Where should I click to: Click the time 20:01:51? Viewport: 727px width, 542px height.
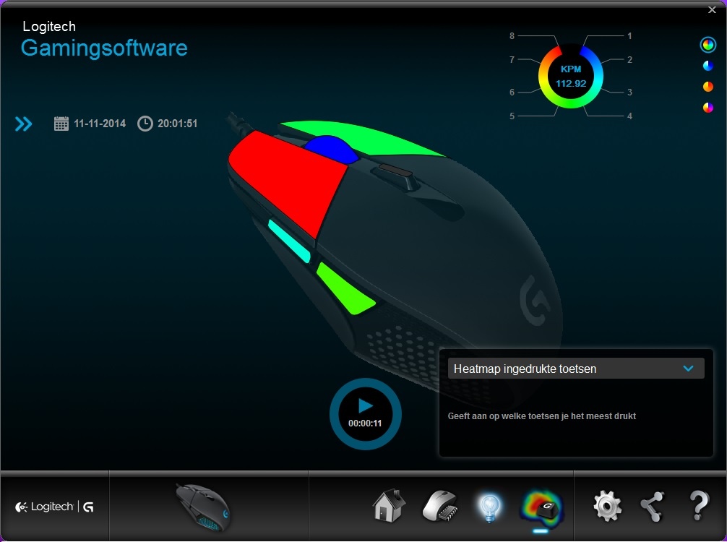pyautogui.click(x=178, y=124)
